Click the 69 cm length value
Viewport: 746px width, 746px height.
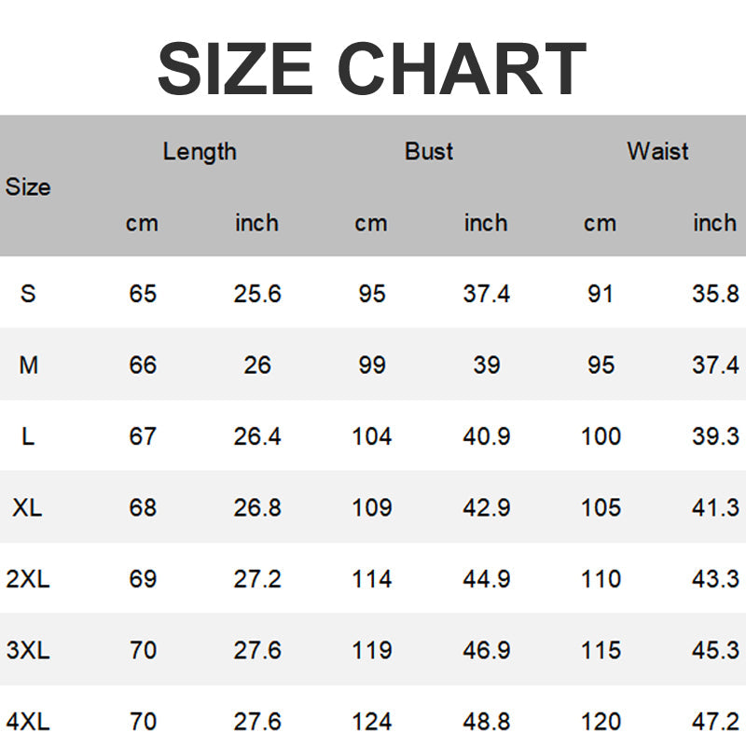pos(143,579)
